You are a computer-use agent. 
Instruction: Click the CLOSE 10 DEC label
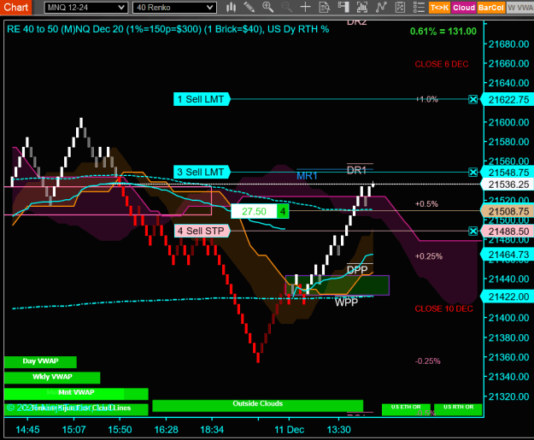click(x=443, y=309)
